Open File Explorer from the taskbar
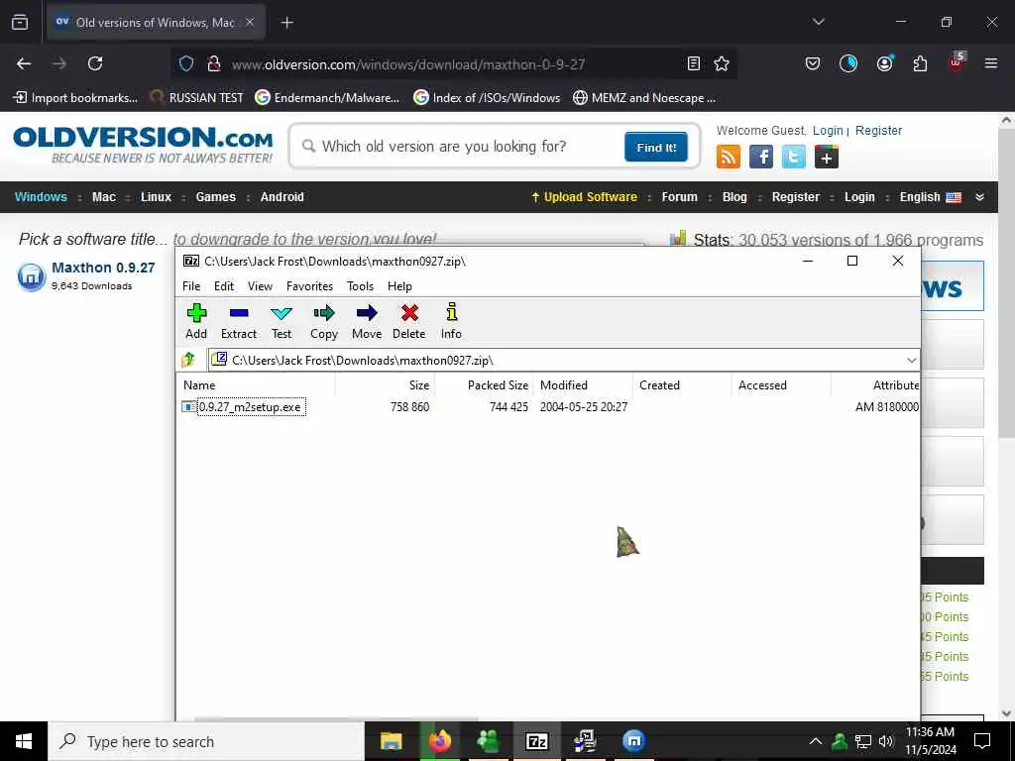The height and width of the screenshot is (761, 1015). click(391, 741)
